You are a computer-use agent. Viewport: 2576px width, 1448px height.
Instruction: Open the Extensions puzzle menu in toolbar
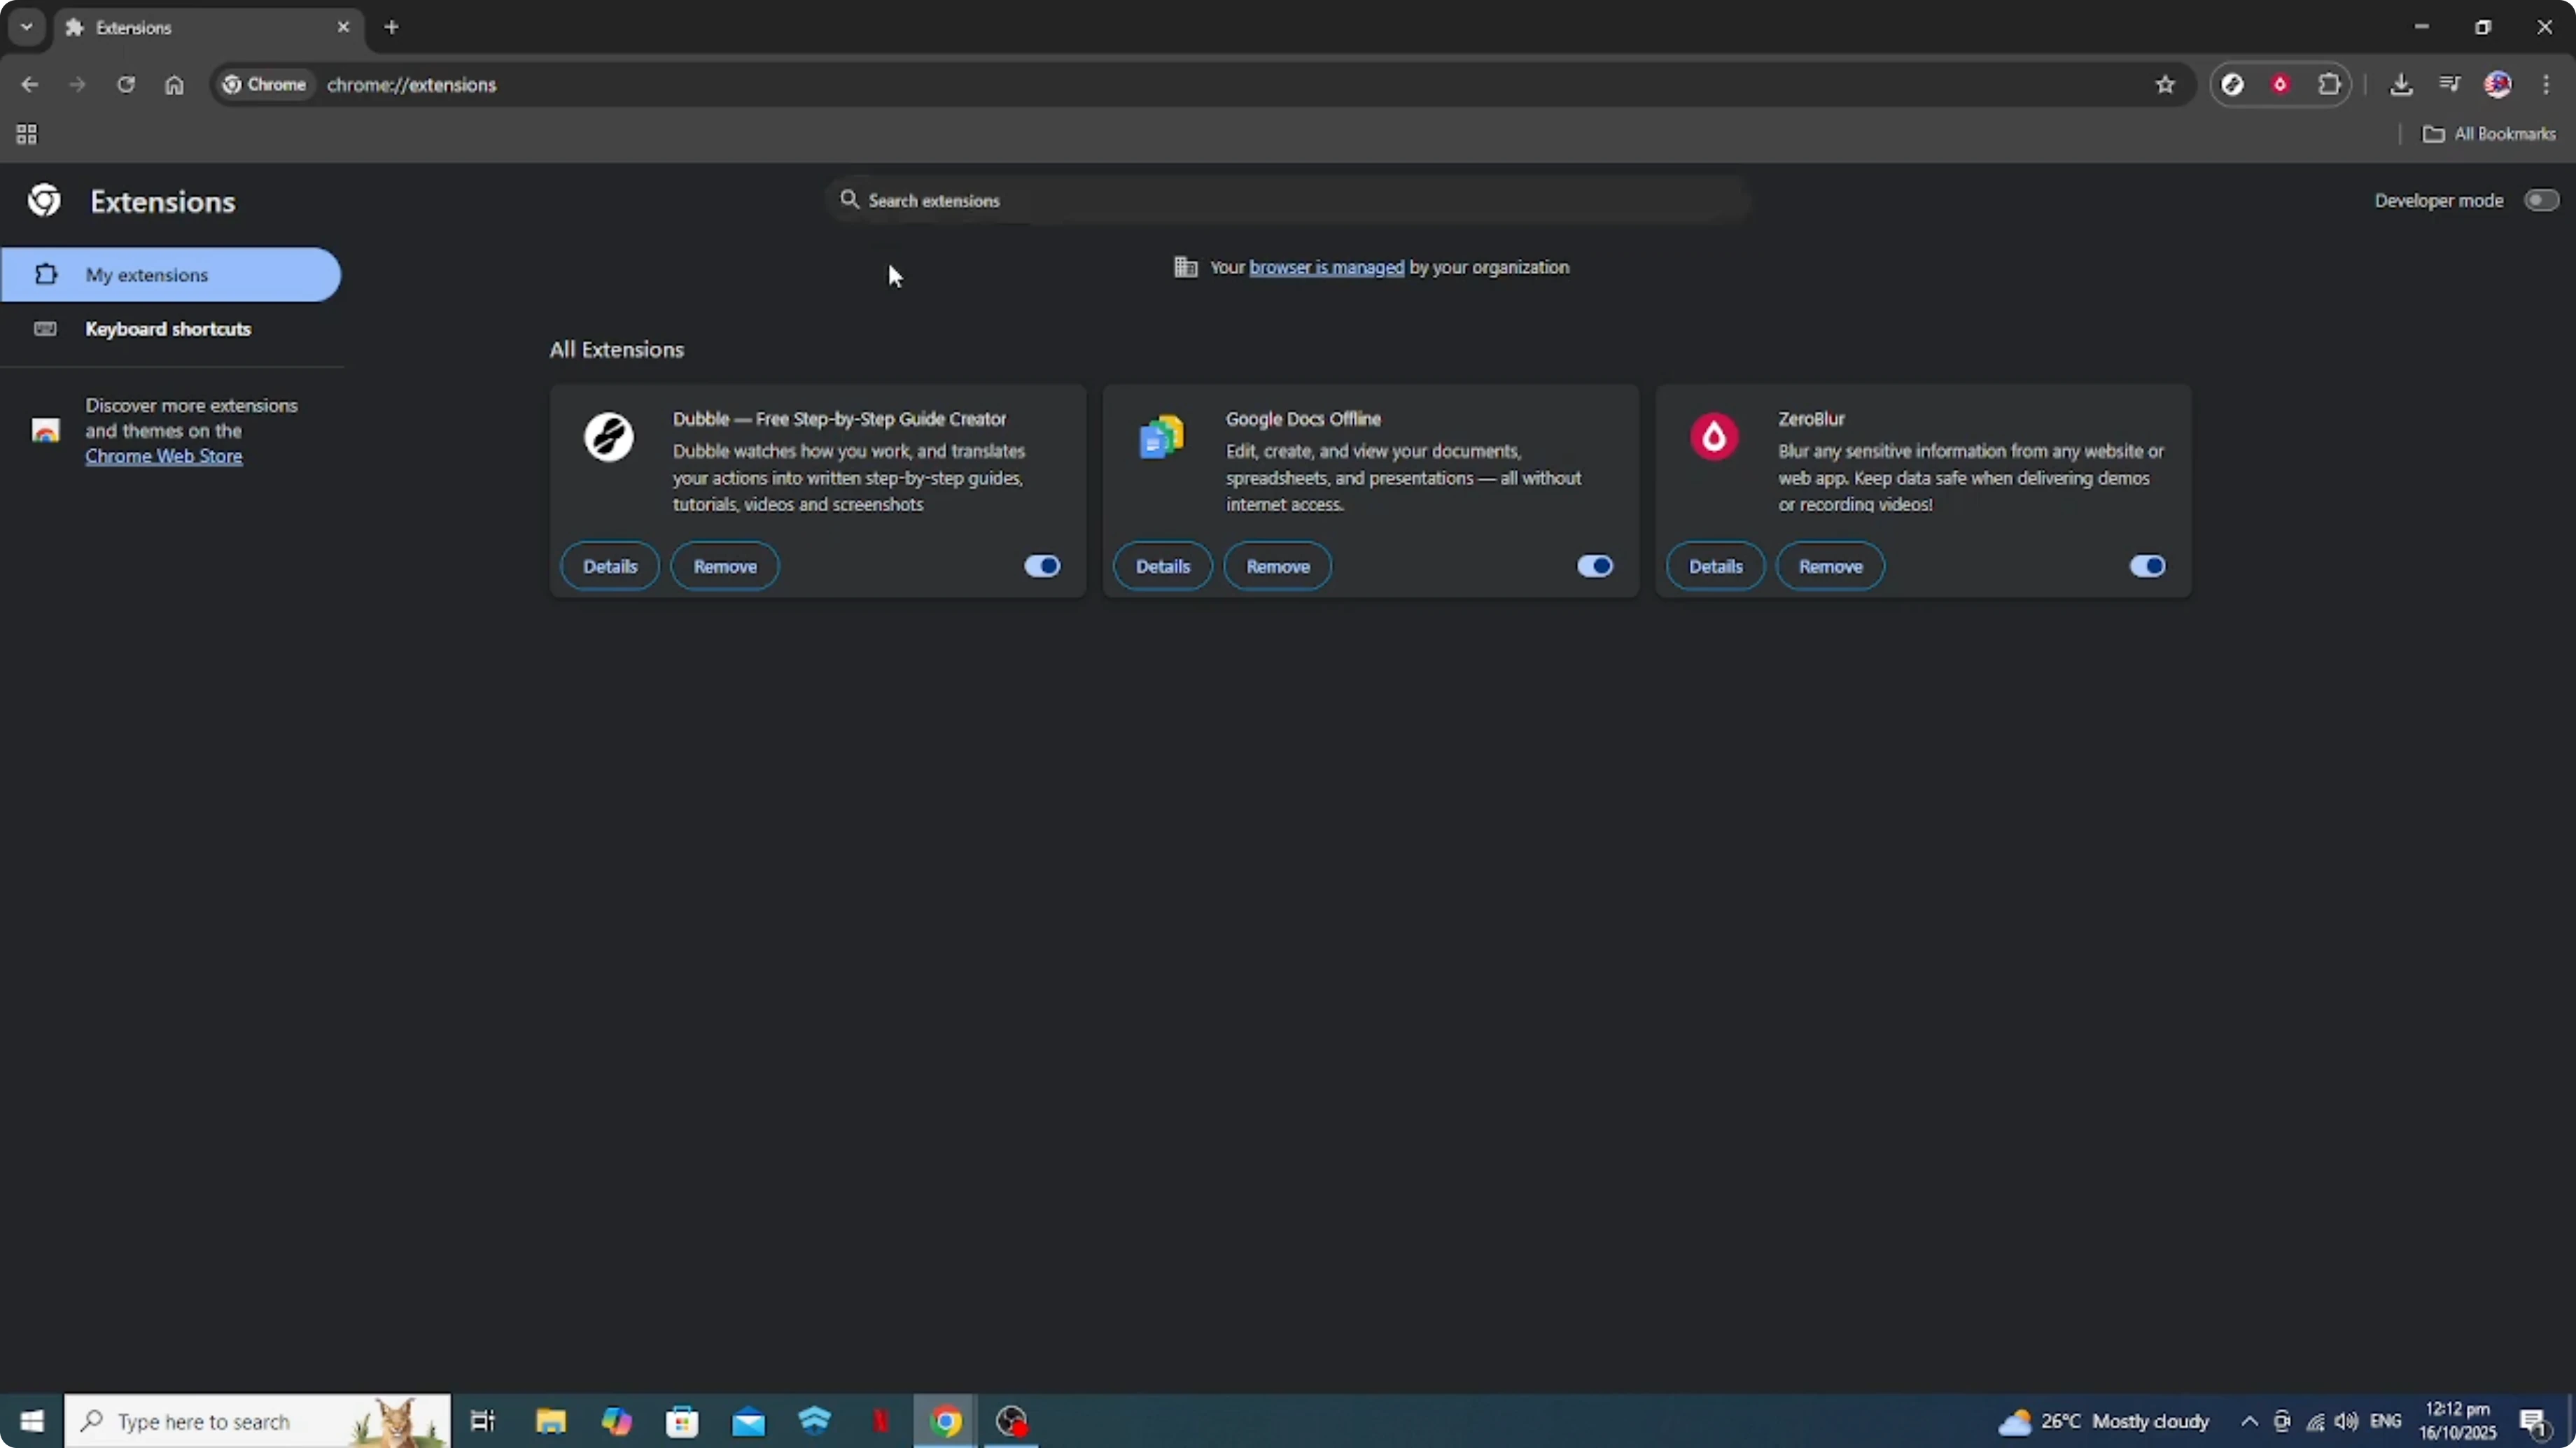2329,85
